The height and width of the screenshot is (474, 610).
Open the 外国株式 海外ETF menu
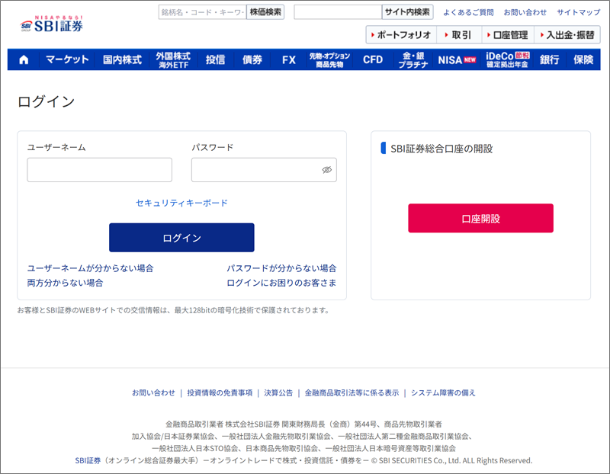tap(174, 60)
